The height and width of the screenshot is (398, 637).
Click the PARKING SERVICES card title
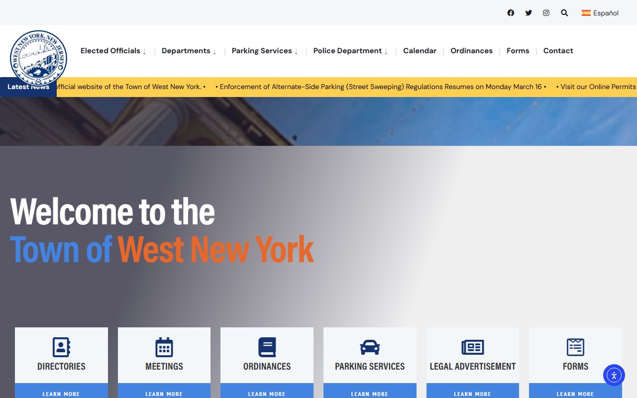click(x=370, y=366)
